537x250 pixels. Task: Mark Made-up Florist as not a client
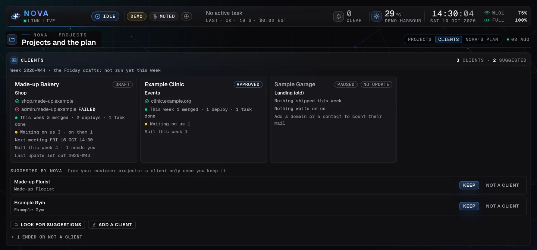point(502,185)
